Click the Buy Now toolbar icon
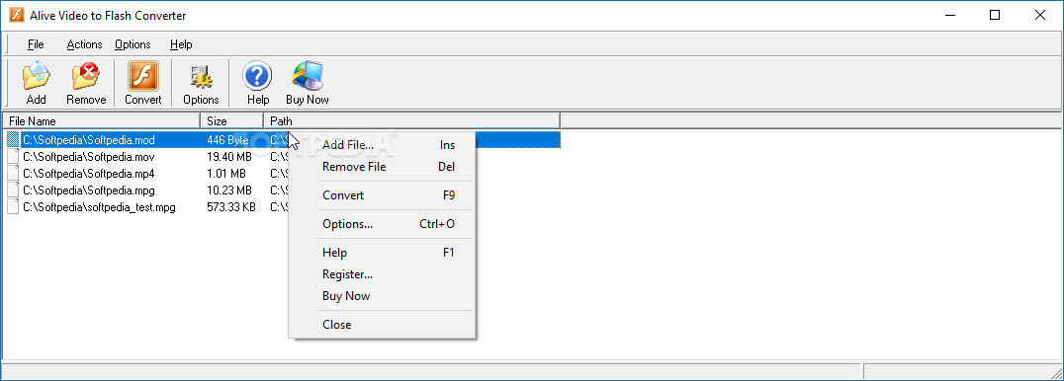This screenshot has height=381, width=1064. click(308, 76)
